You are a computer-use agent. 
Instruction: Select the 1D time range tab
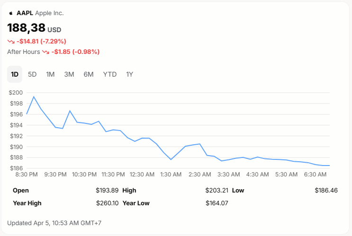(15, 74)
